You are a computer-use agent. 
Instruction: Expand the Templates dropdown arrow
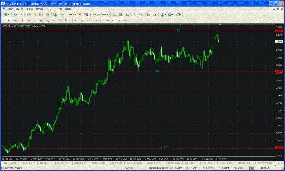(181, 15)
